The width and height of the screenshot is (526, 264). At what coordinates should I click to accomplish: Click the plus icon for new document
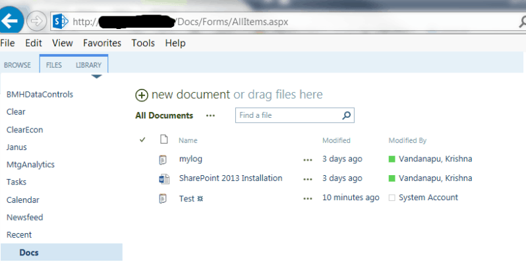click(x=142, y=95)
